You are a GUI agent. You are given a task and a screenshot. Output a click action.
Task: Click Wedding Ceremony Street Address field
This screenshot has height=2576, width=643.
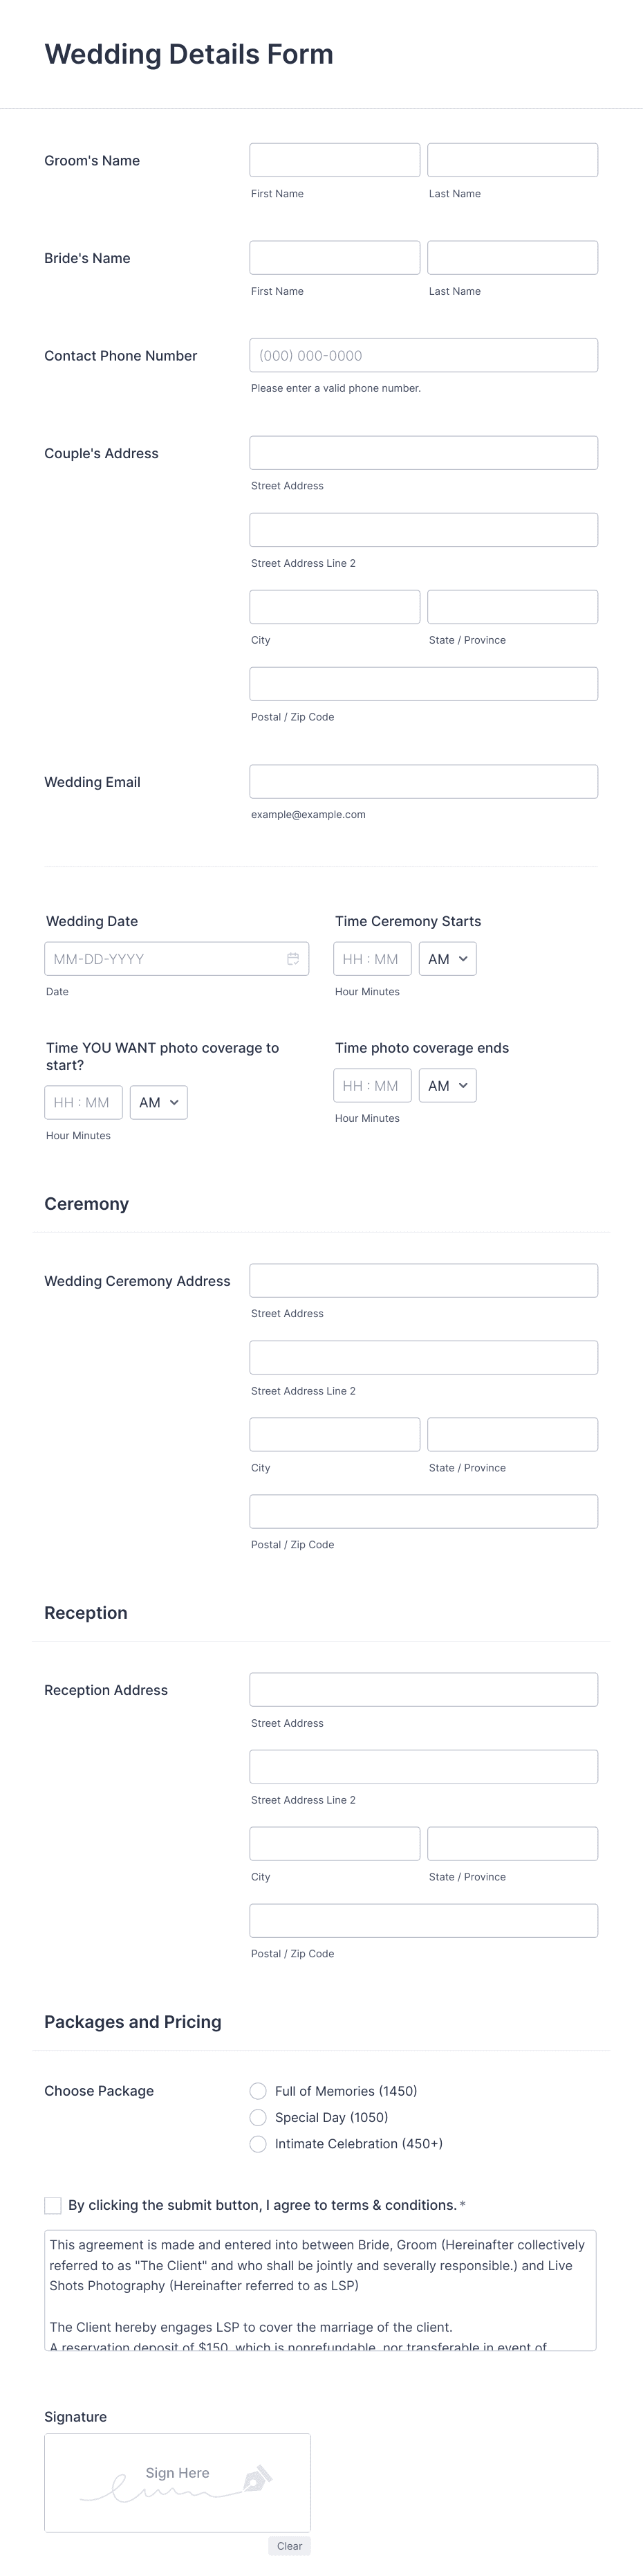423,1280
